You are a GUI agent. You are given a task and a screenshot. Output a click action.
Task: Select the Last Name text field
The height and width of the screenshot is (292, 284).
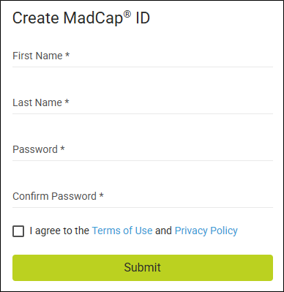143,103
